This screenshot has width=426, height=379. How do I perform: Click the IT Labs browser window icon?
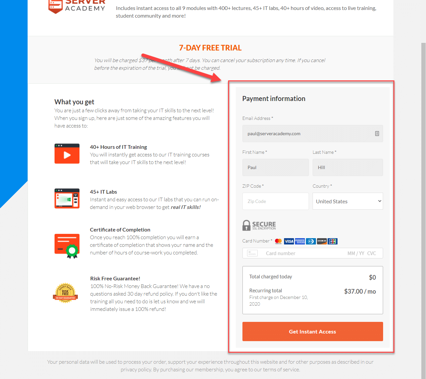pyautogui.click(x=67, y=198)
